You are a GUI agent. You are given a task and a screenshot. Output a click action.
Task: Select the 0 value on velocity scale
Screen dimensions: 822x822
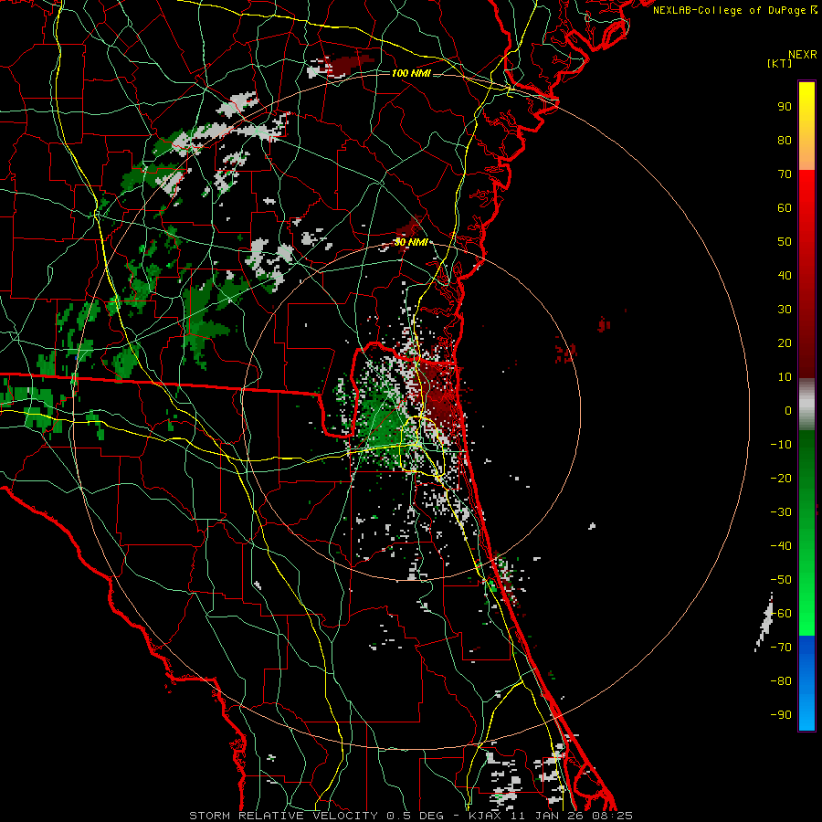pos(788,411)
